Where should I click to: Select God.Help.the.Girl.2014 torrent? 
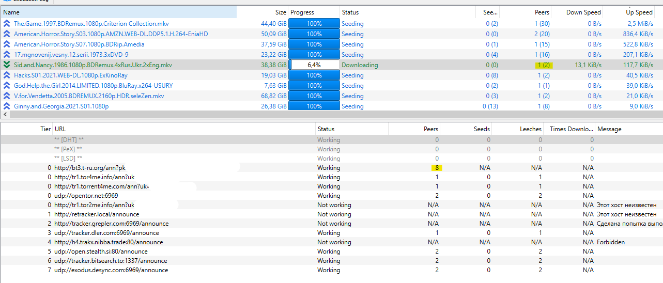pos(94,86)
